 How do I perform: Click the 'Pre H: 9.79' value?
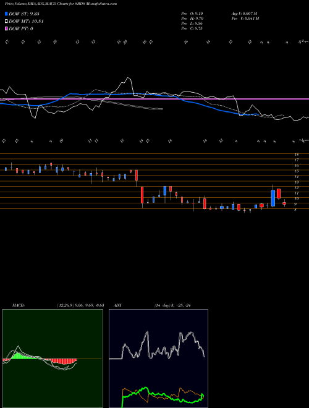[x=192, y=19]
